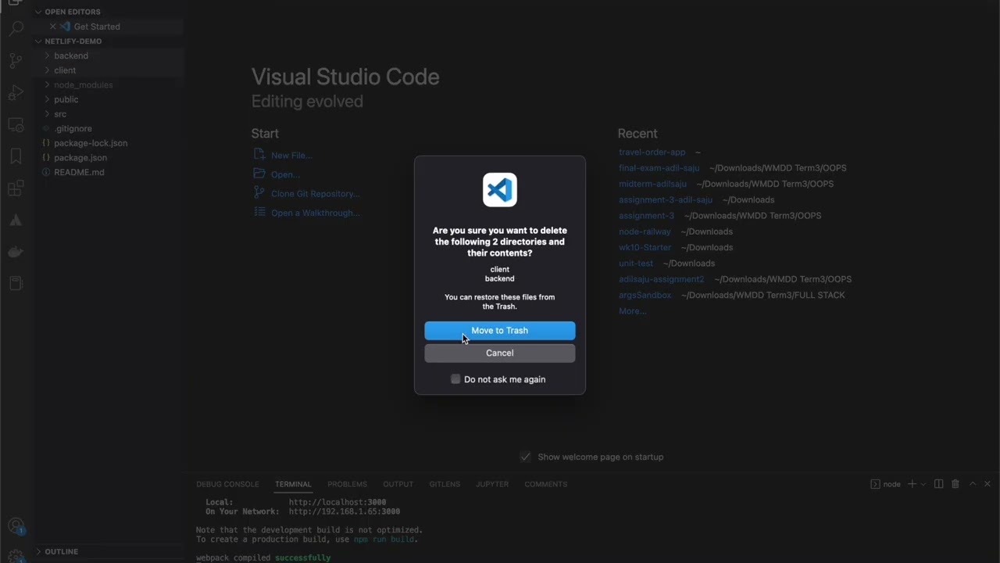The image size is (1000, 563).
Task: Open the Search view in the activity bar
Action: (x=16, y=30)
